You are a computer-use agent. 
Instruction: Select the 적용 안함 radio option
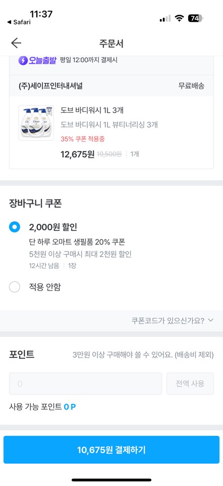15,287
